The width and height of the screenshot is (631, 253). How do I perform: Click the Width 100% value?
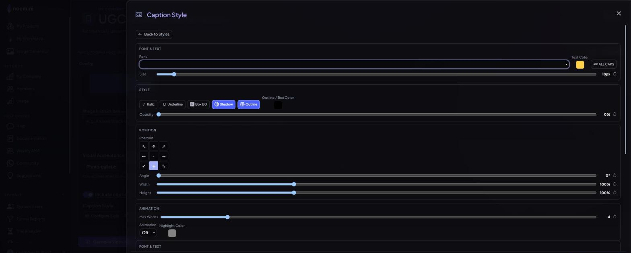click(x=605, y=184)
